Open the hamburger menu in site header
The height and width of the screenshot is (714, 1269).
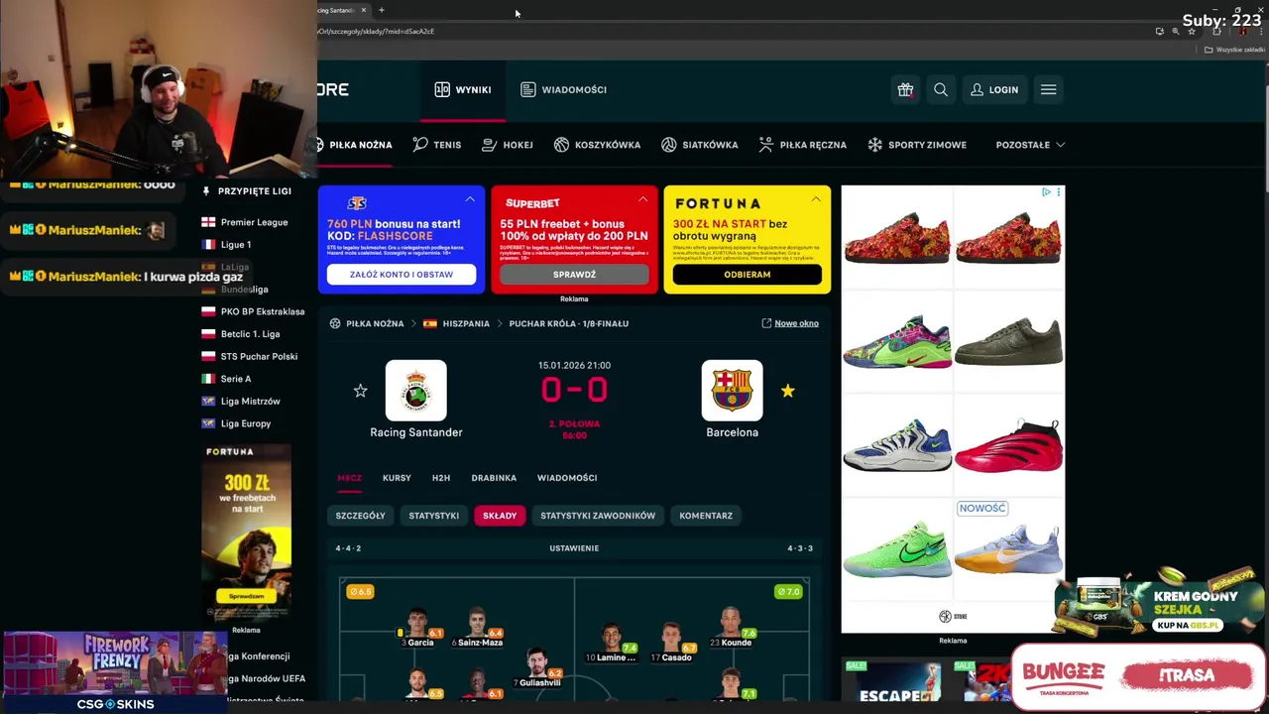[x=1048, y=89]
